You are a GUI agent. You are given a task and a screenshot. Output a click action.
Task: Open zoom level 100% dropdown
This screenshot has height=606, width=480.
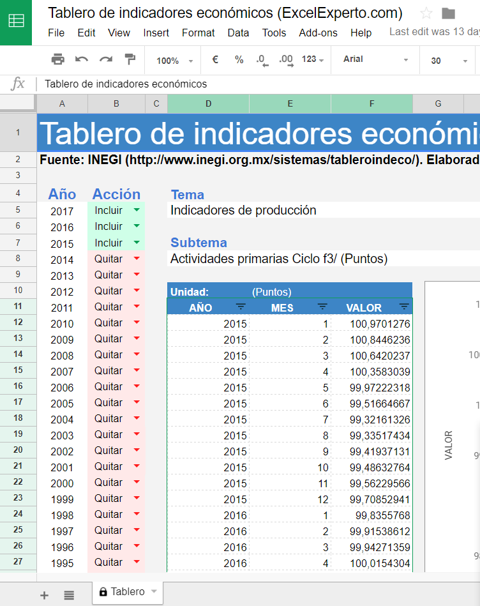(x=174, y=61)
